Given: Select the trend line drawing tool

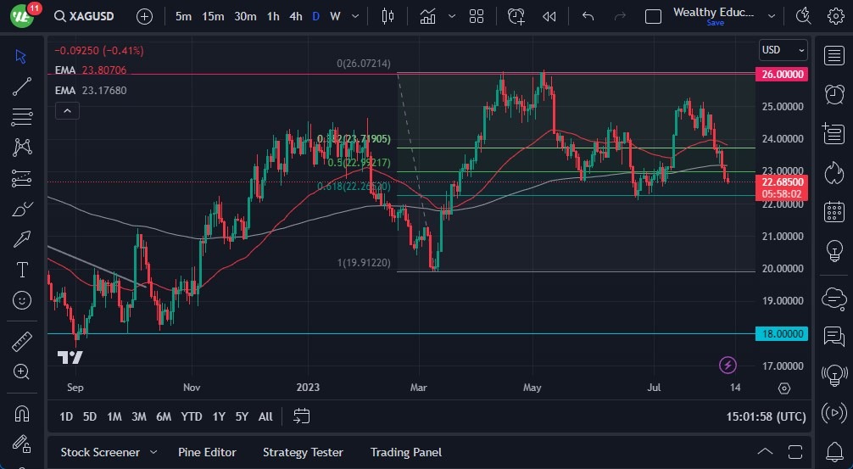Looking at the screenshot, I should coord(22,86).
